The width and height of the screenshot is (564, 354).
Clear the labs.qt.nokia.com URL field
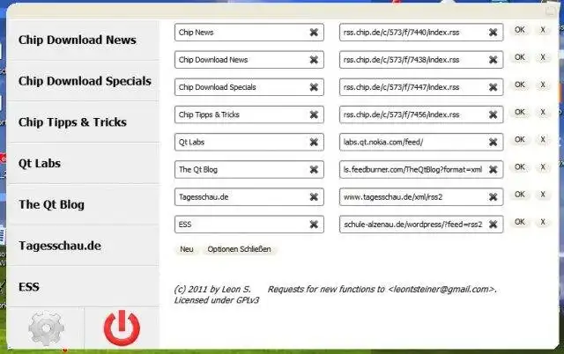click(493, 142)
